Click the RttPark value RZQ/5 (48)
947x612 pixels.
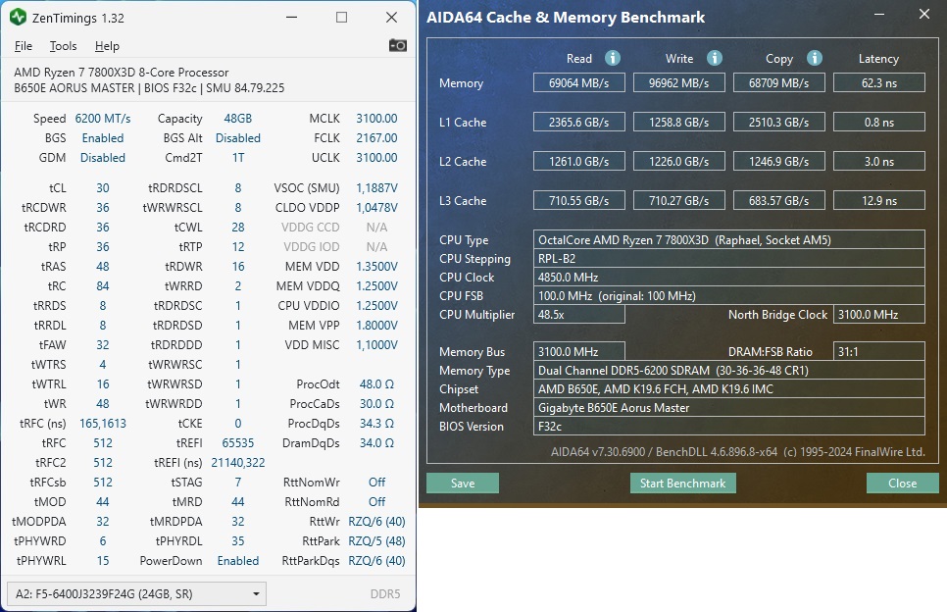click(x=376, y=540)
